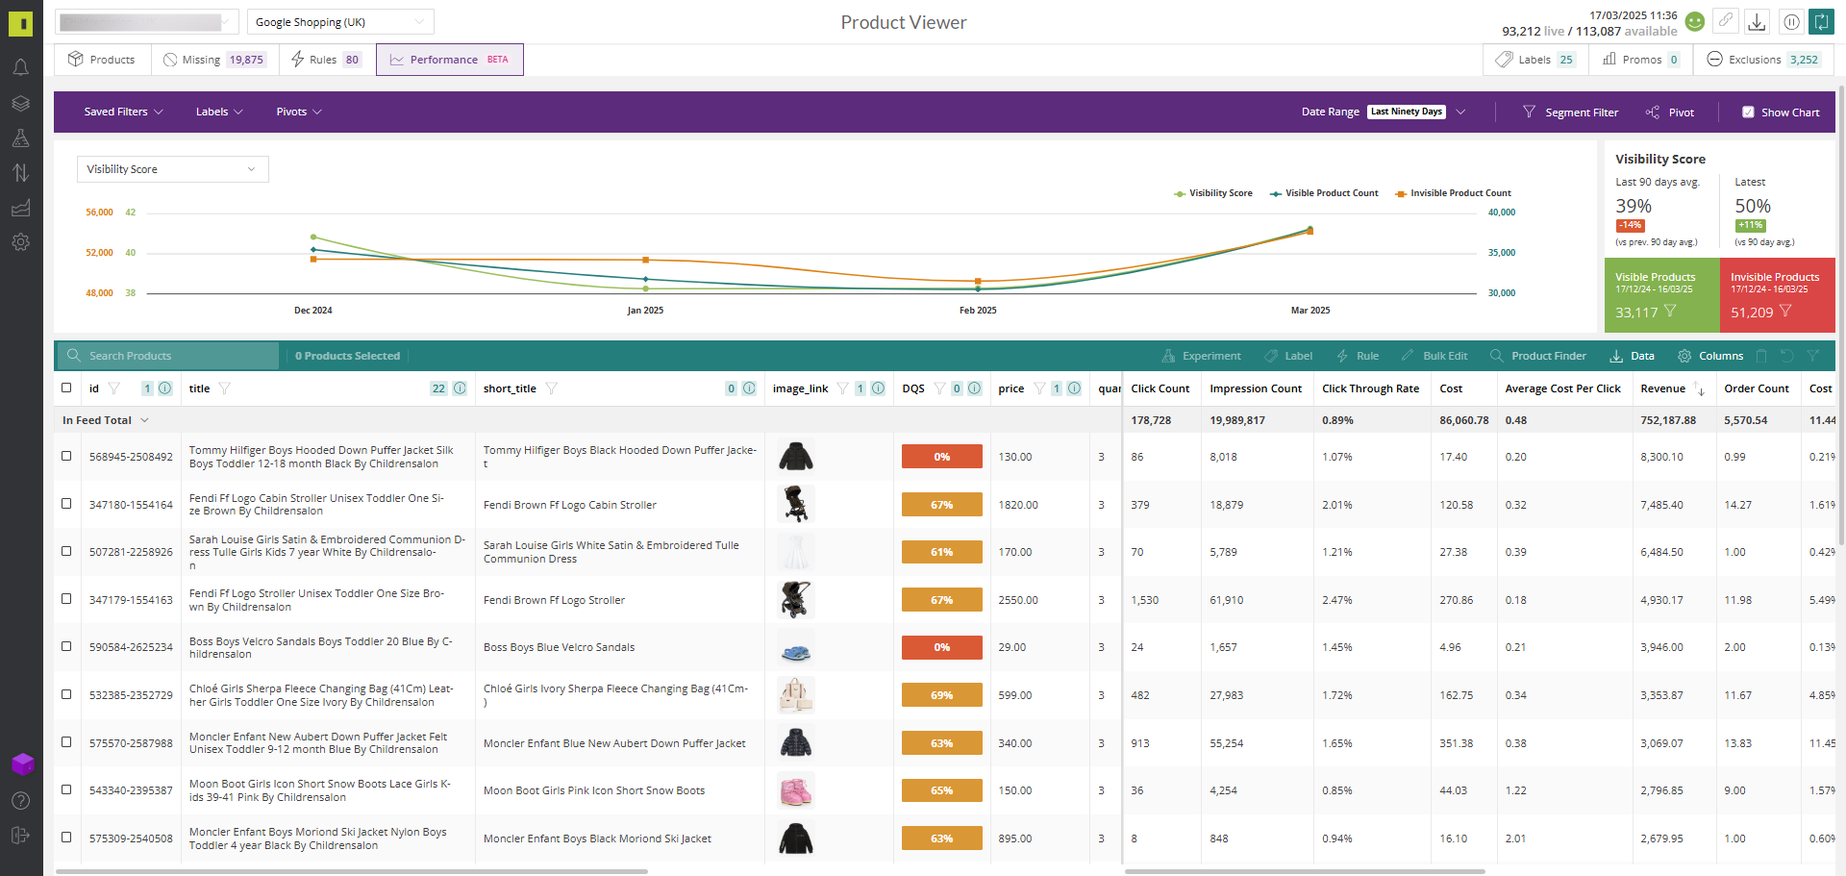Image resolution: width=1846 pixels, height=876 pixels.
Task: Open the settings gear in left sidebar
Action: 20,242
